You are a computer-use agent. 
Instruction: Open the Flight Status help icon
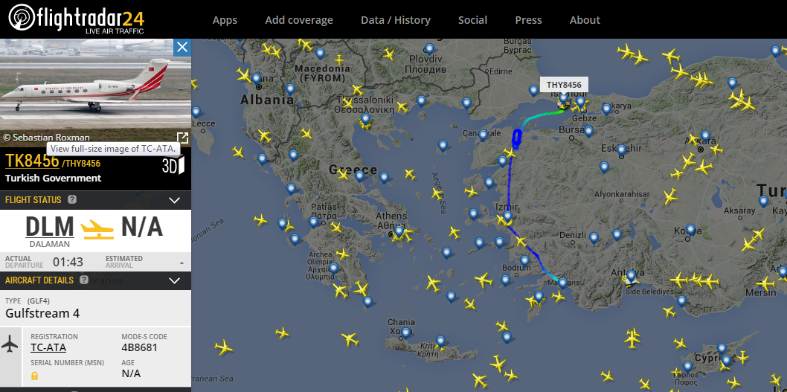point(72,200)
